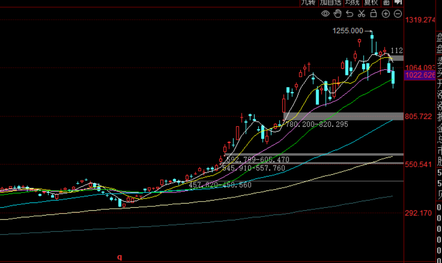The image size is (442, 263).
Task: Open the 九转 indicator tab
Action: coord(308,3)
